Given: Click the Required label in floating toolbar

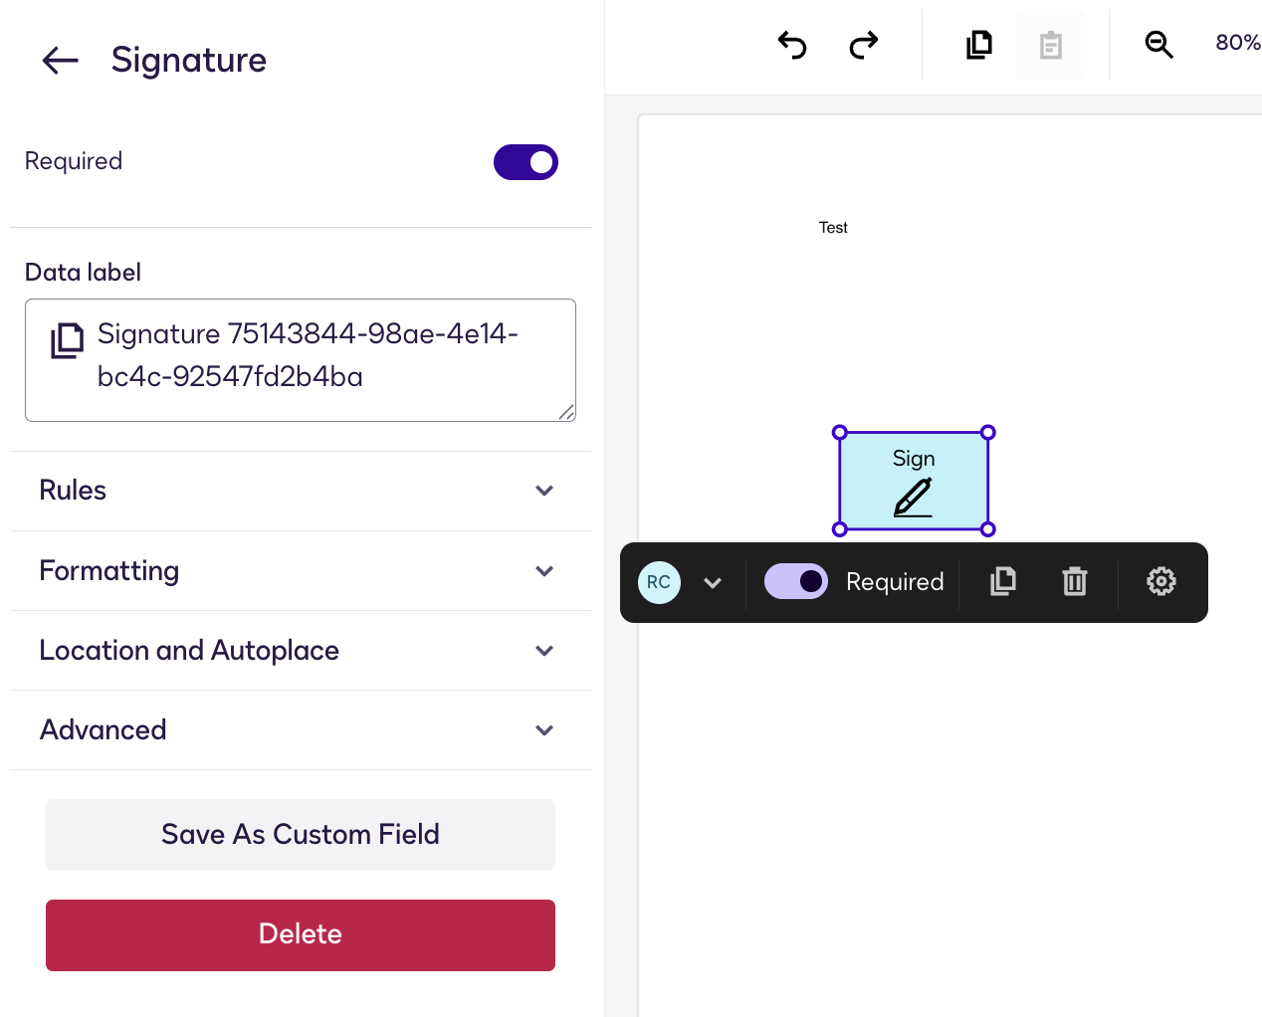Looking at the screenshot, I should [895, 582].
